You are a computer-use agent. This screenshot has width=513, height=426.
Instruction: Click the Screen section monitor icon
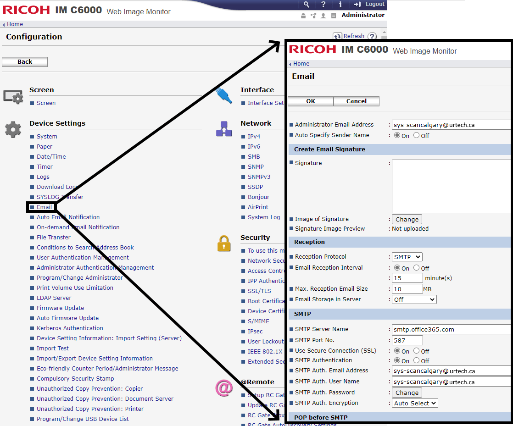tap(13, 96)
